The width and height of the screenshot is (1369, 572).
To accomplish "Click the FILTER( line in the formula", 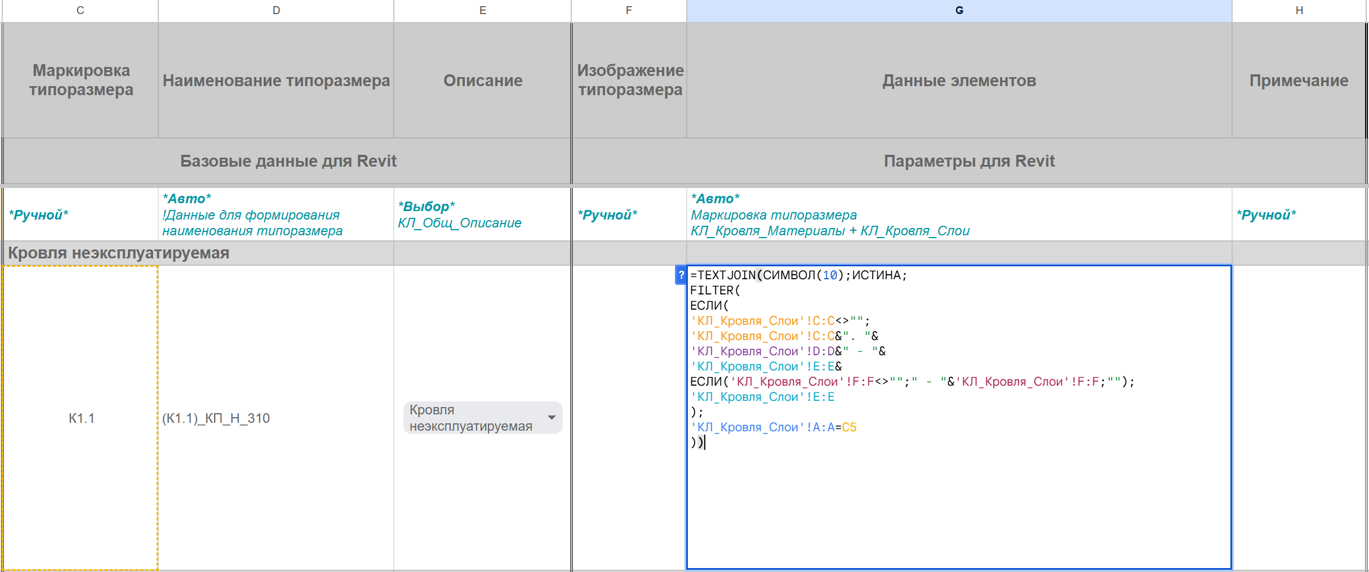I will 715,291.
